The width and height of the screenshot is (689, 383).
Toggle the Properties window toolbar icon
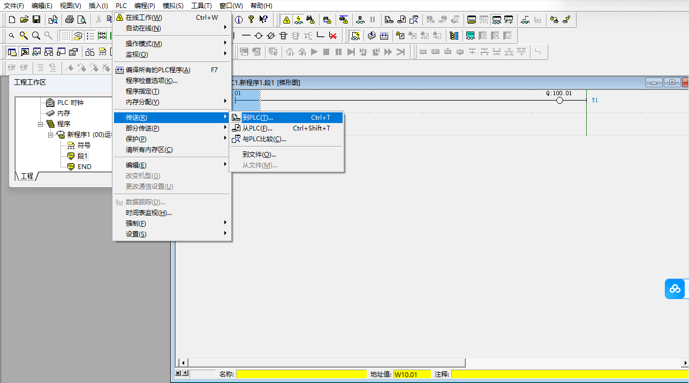coord(73,52)
